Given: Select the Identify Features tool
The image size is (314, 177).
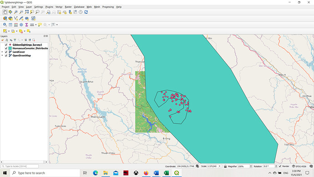Looking at the screenshot, I should click(x=5, y=25).
